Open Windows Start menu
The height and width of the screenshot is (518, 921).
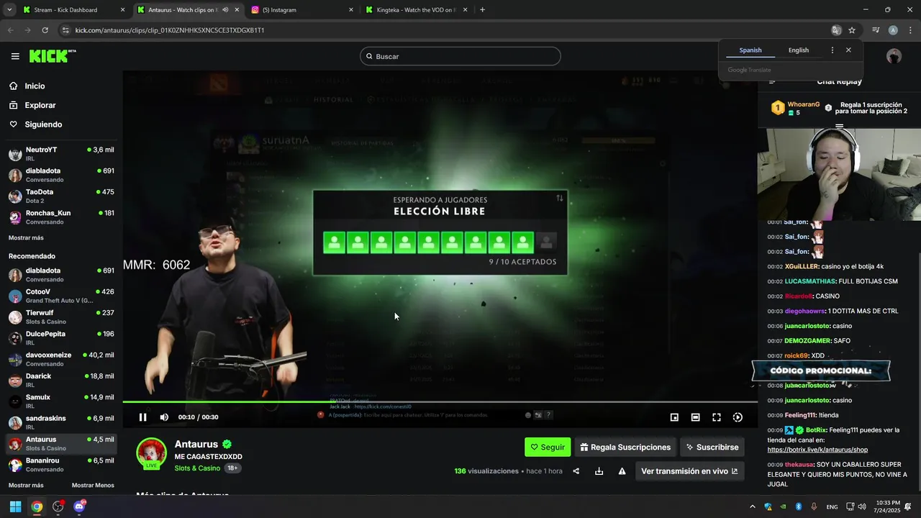pyautogui.click(x=15, y=506)
